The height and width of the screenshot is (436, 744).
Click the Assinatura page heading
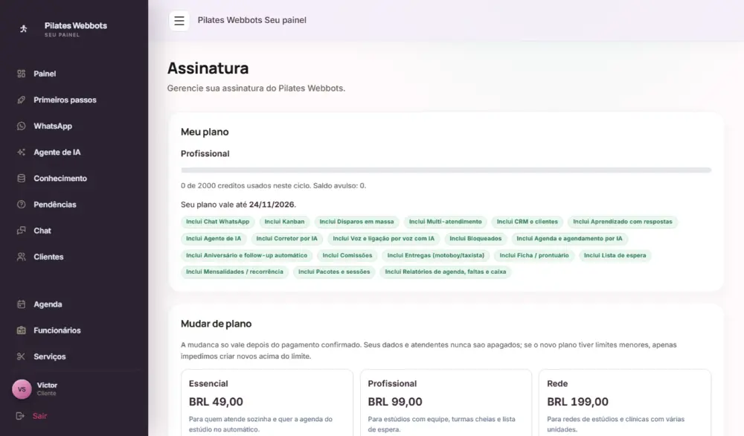coord(208,68)
